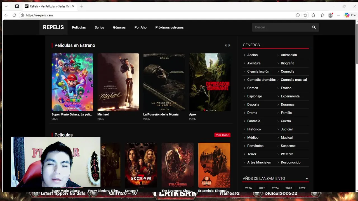Select the Terror genre
This screenshot has width=358, height=201.
252,154
